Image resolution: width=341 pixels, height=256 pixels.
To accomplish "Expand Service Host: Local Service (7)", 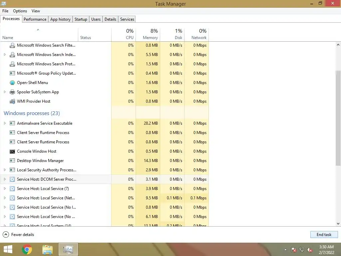I will click(x=5, y=189).
